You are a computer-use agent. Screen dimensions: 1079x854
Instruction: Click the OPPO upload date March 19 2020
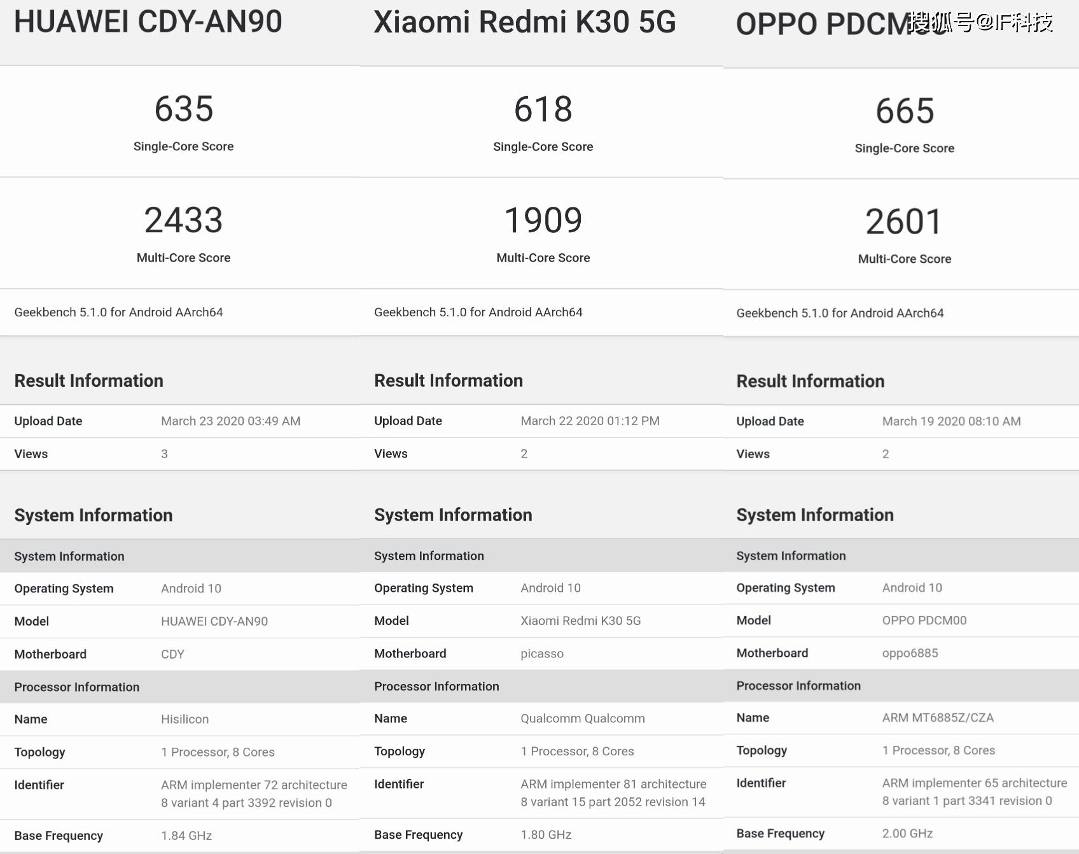(x=951, y=421)
